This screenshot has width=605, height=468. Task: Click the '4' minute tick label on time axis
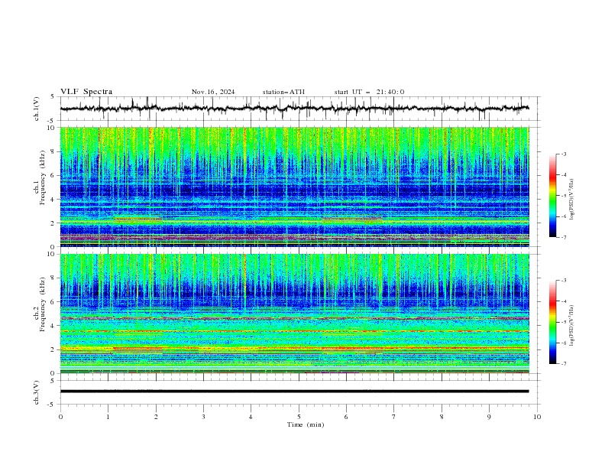click(251, 417)
